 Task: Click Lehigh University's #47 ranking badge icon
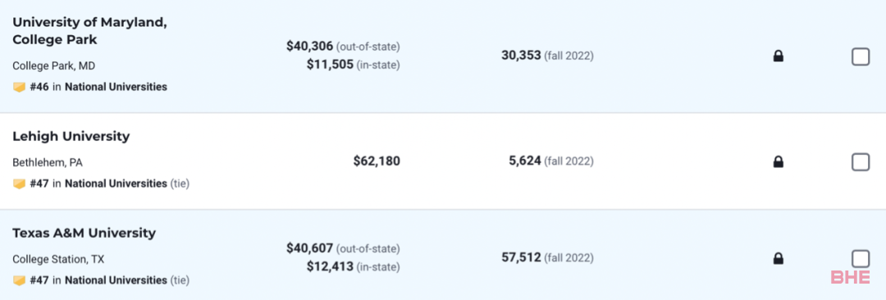point(19,184)
